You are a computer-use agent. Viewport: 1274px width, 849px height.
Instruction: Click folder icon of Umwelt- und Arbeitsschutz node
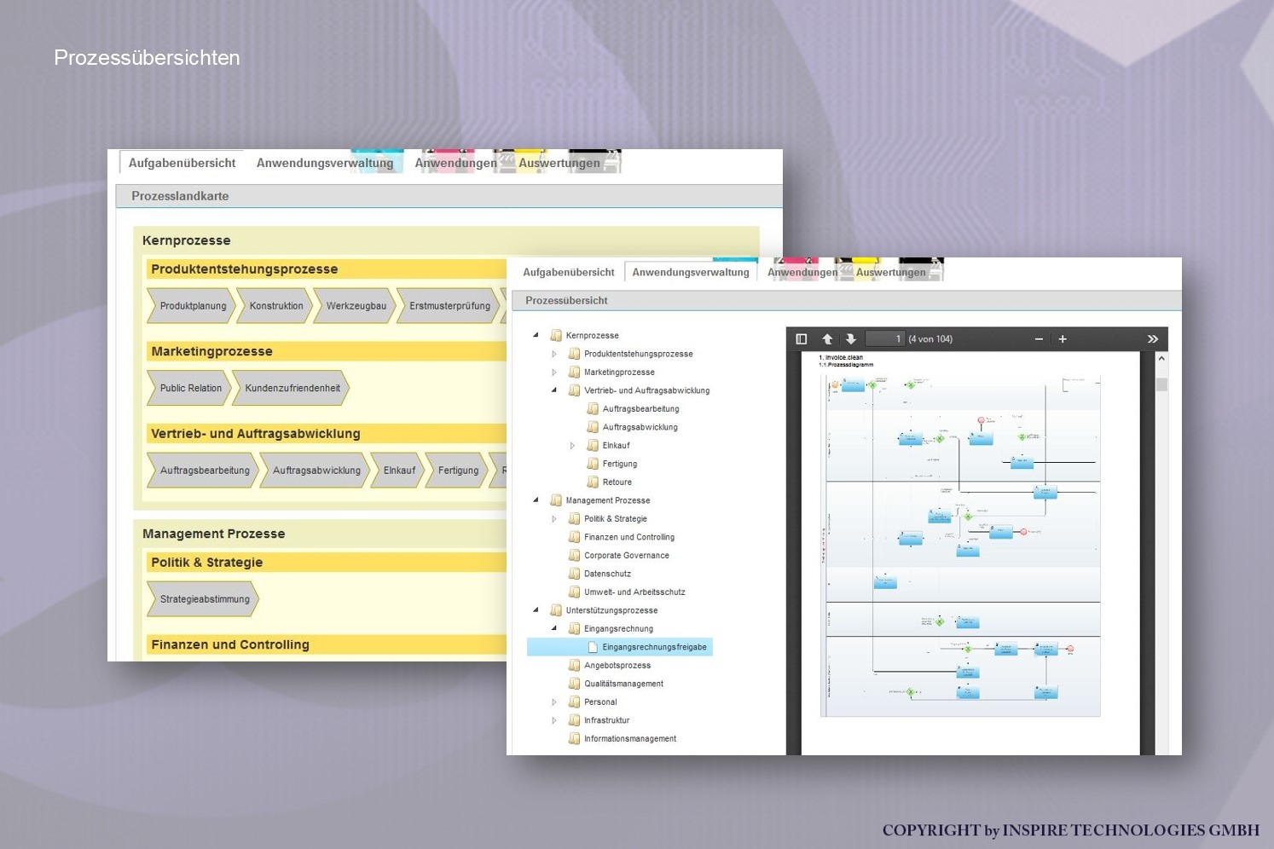(x=575, y=592)
